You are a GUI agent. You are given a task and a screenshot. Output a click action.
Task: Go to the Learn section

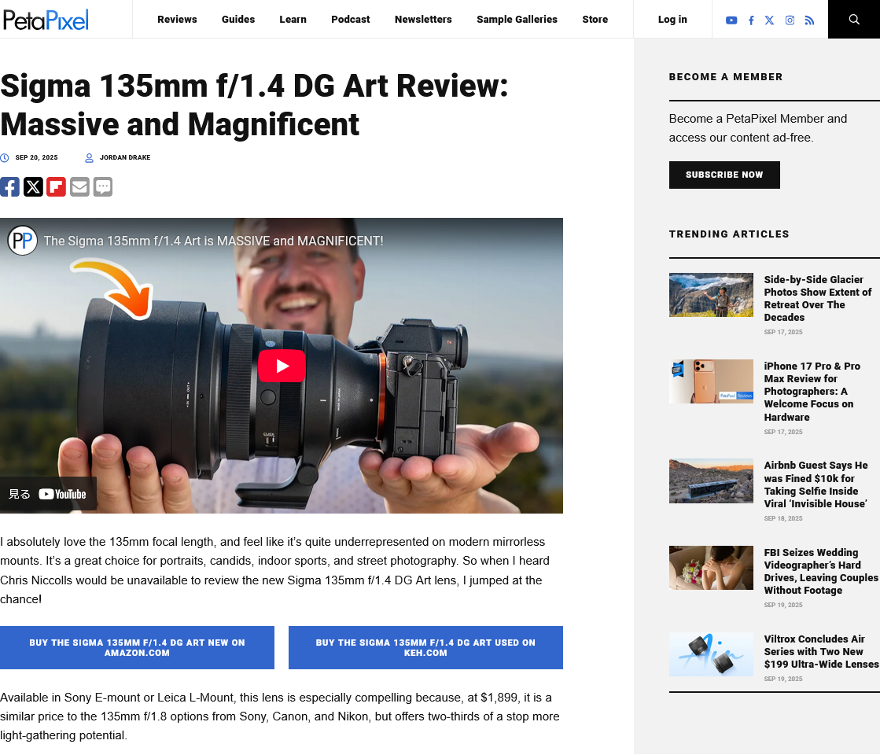[293, 19]
